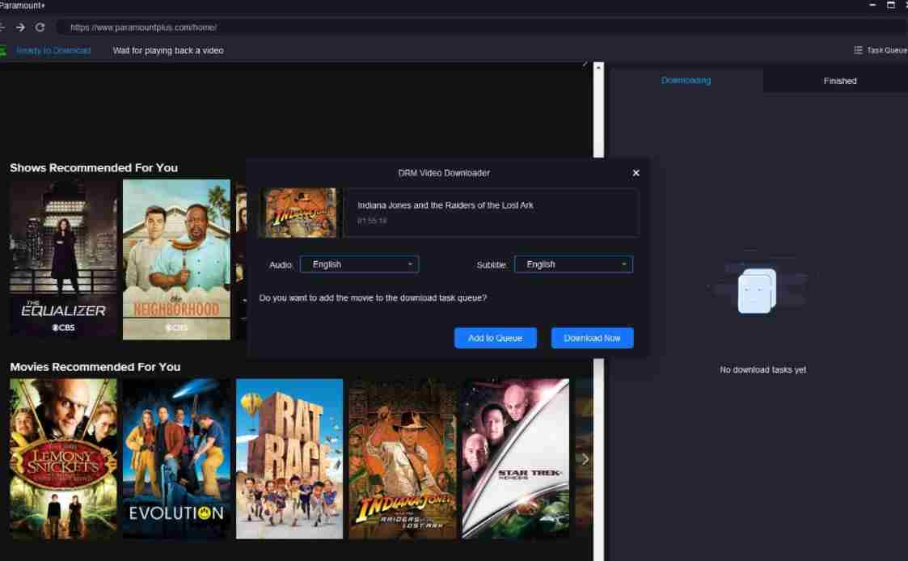This screenshot has width=908, height=561.
Task: Click the dialog title 'Indiana Jones and the Raiders of the Lost Ark'
Action: coord(446,205)
